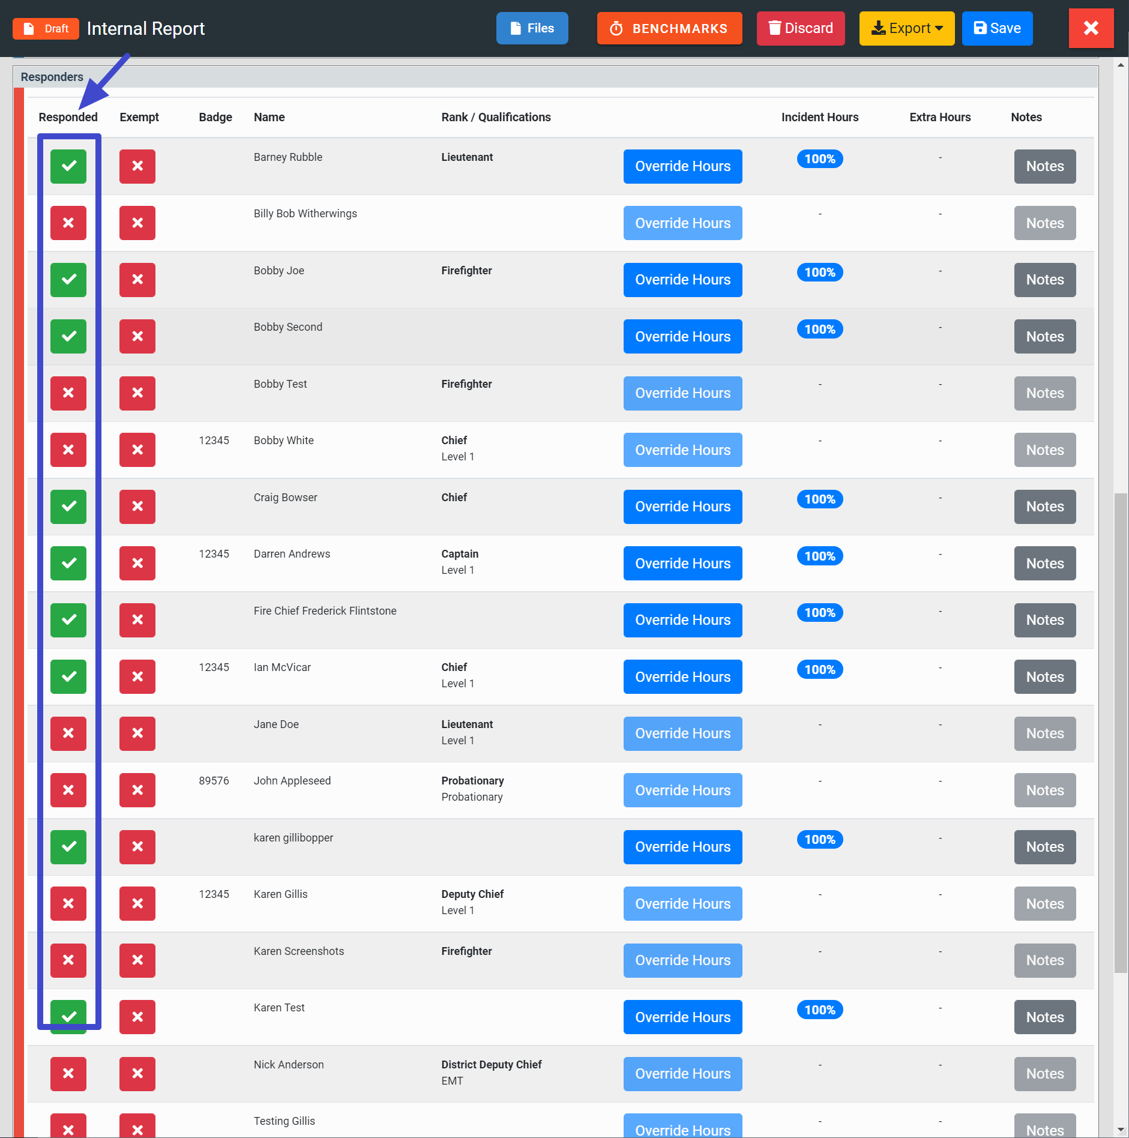Open Notes for Bobby Second

(1044, 337)
